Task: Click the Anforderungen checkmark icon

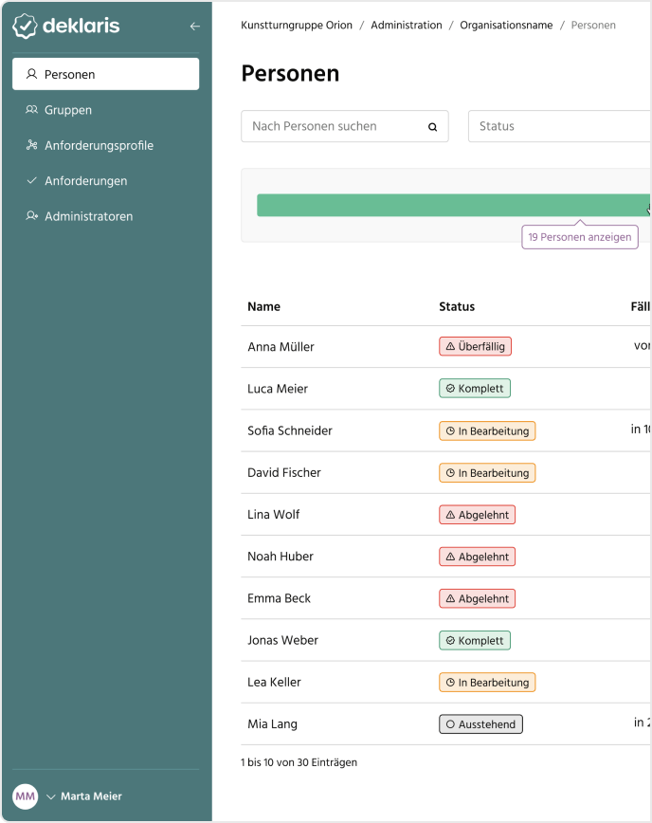Action: (31, 180)
